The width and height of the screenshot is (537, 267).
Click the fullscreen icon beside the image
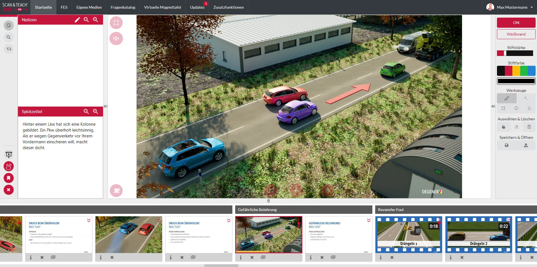tap(116, 23)
